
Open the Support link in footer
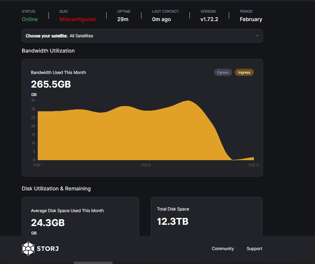point(254,248)
